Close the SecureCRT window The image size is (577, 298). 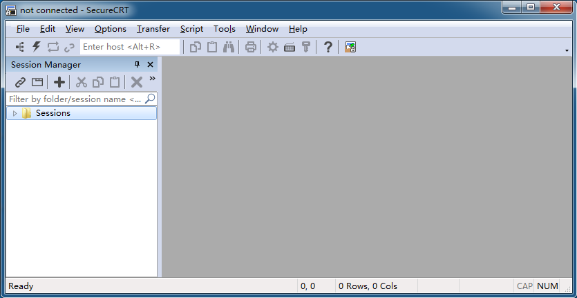point(556,8)
